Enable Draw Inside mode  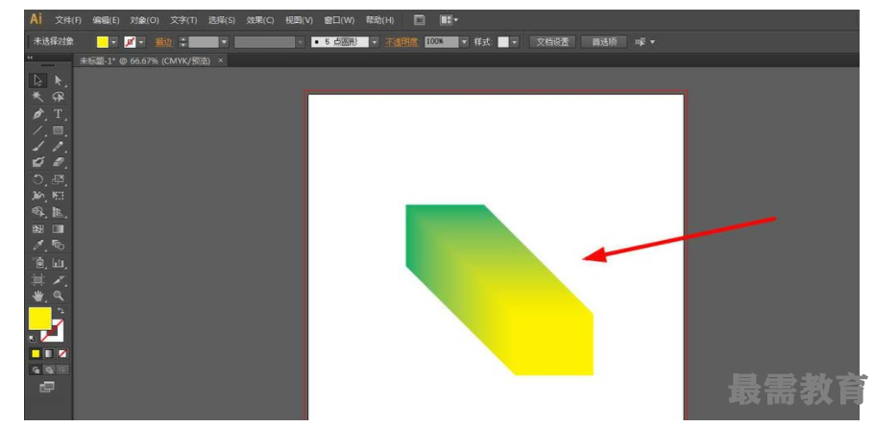click(63, 369)
